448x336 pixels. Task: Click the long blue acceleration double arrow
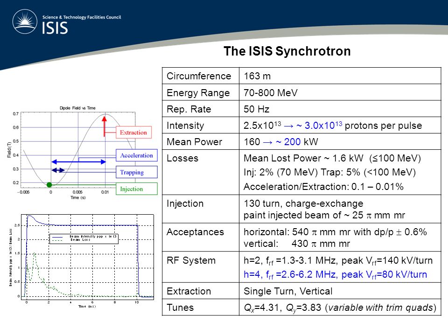pyautogui.click(x=78, y=162)
